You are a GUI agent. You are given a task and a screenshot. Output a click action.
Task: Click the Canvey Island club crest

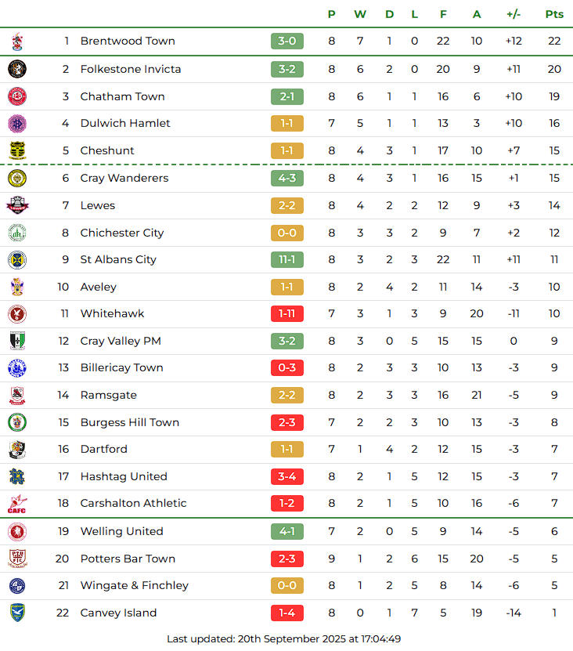(x=17, y=613)
